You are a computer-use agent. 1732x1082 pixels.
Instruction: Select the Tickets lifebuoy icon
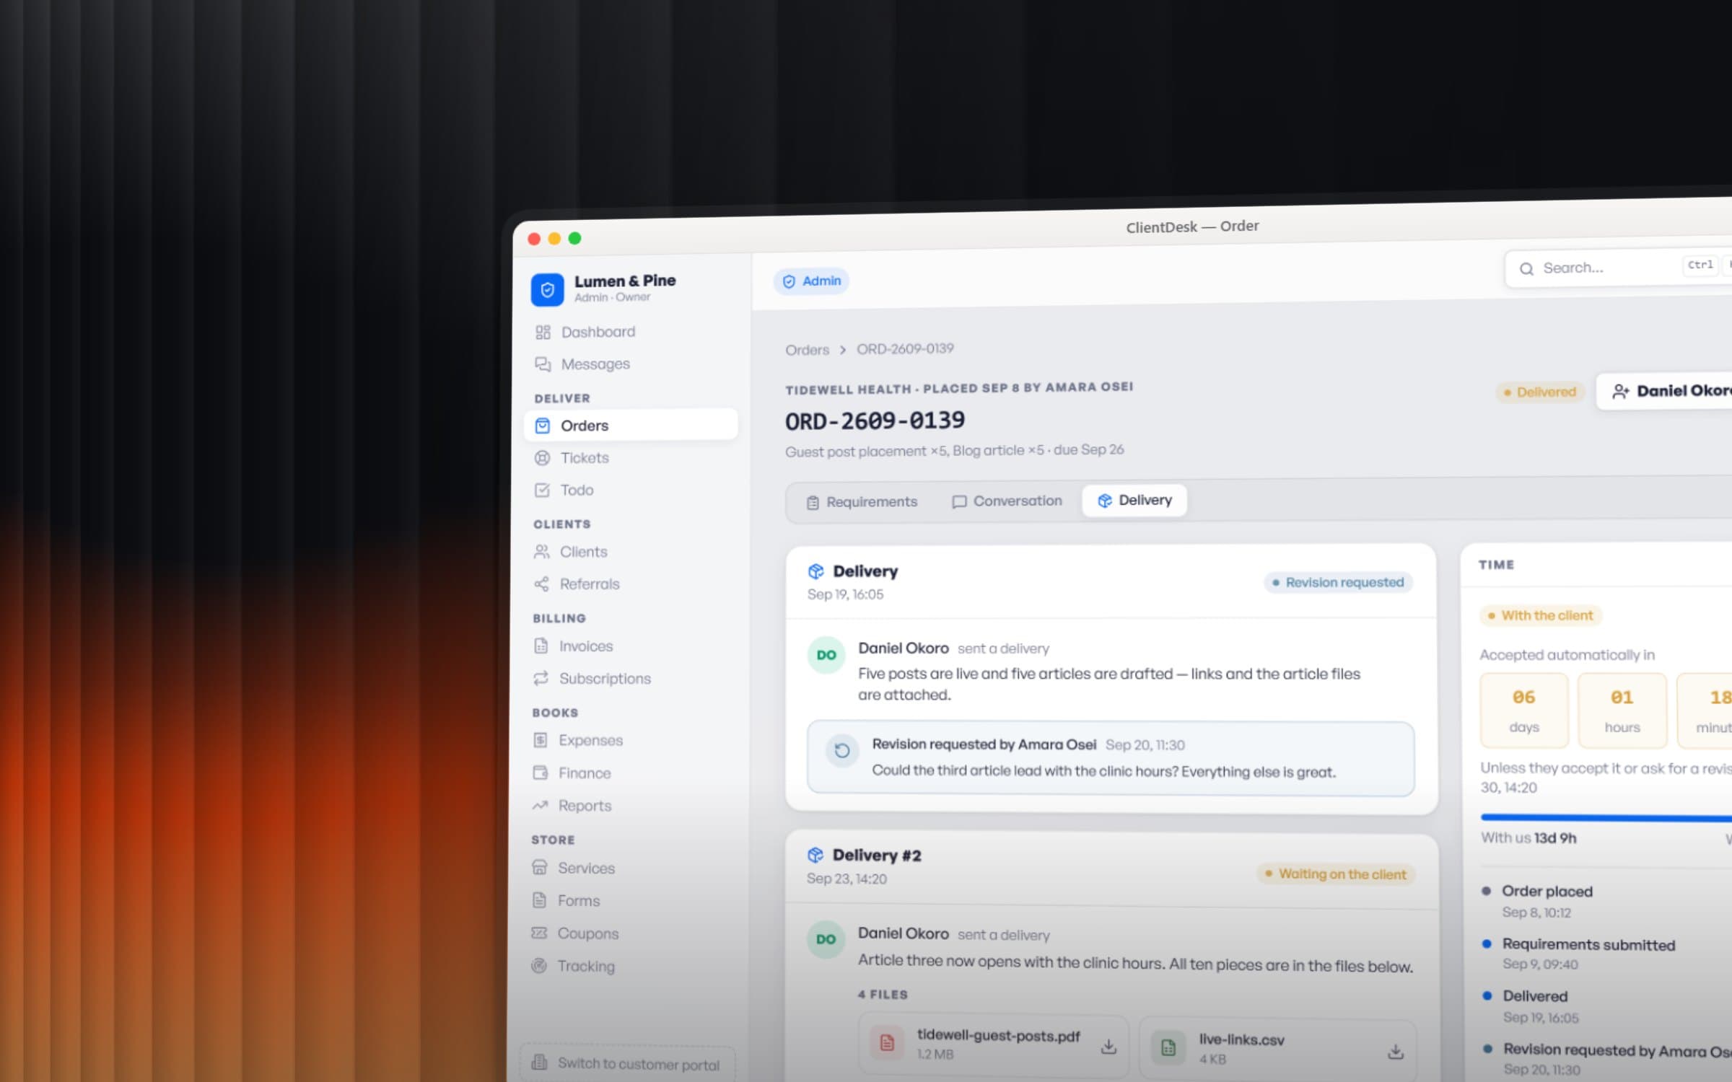(542, 457)
